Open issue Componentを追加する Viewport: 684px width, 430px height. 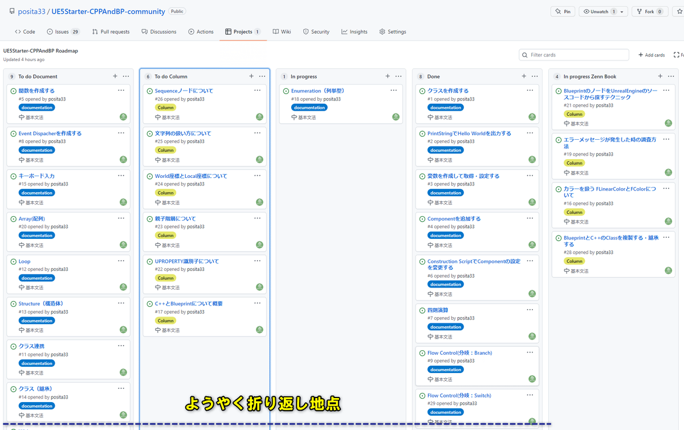point(454,219)
